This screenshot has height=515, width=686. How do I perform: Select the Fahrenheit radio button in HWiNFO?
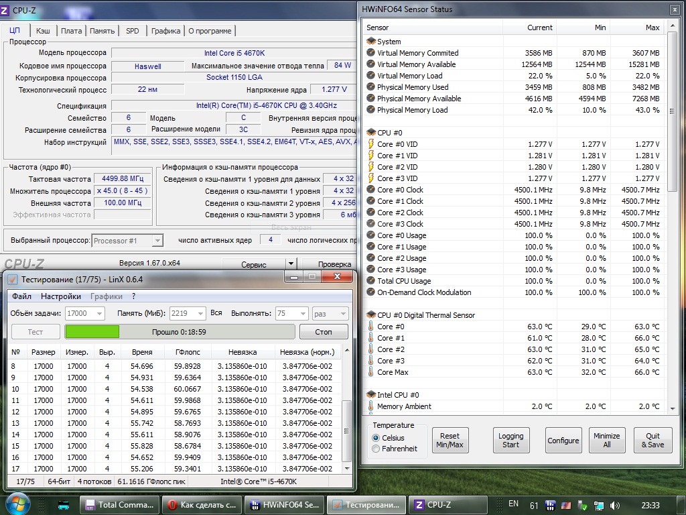click(x=375, y=449)
